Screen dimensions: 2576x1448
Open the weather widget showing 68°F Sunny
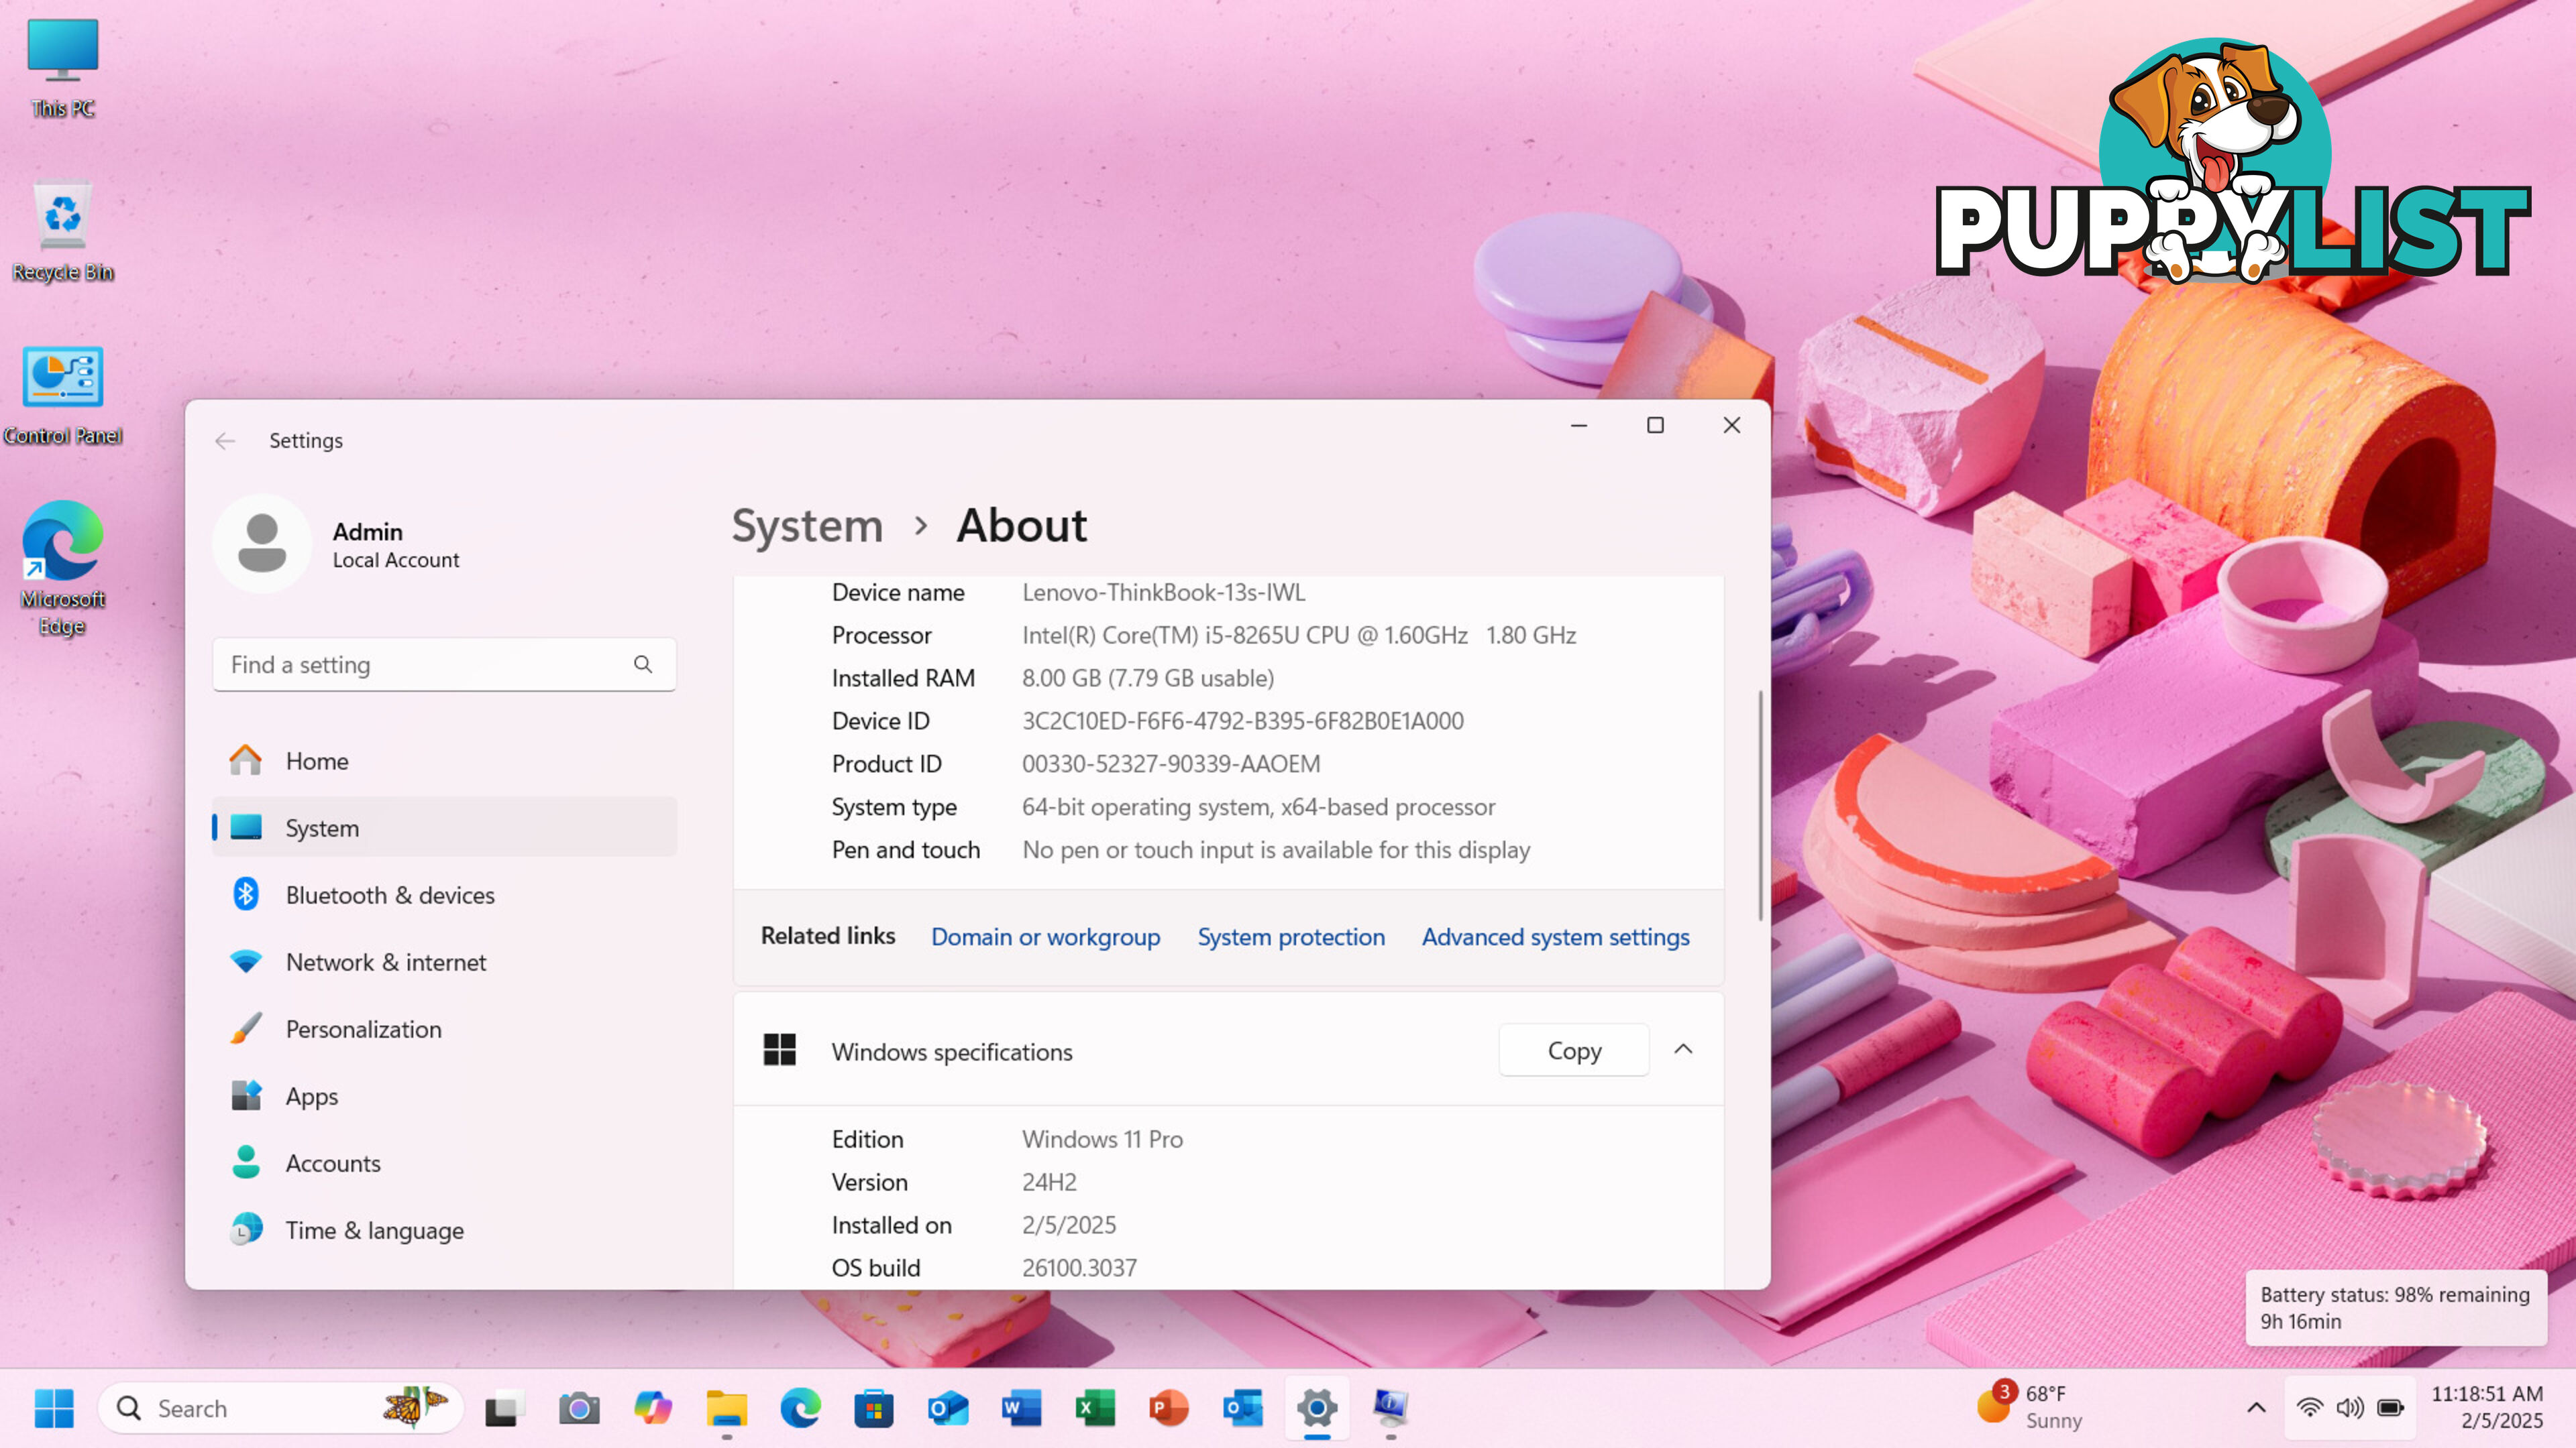tap(2030, 1407)
